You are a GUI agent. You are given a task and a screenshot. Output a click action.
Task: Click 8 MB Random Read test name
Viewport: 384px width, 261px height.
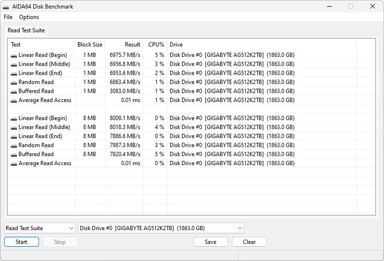coord(36,145)
